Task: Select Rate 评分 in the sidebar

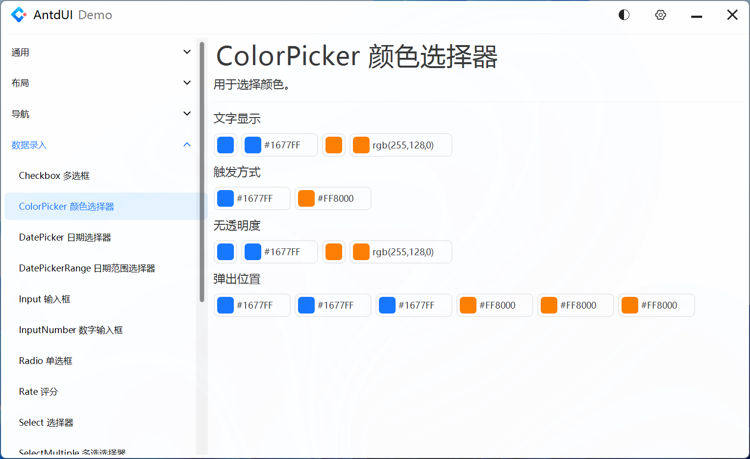Action: point(38,391)
